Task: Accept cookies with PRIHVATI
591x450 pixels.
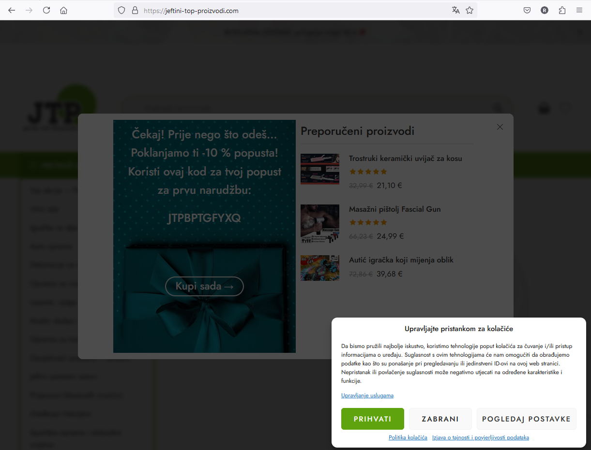Action: click(373, 419)
